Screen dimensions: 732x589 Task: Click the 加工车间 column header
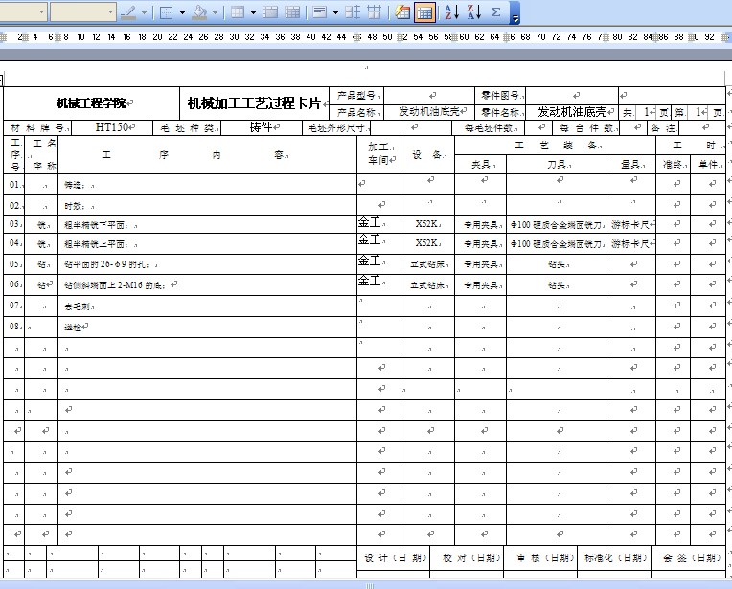pos(378,154)
